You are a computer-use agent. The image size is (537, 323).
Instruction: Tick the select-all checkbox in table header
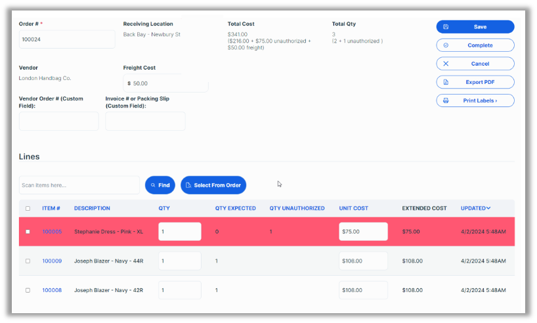click(x=28, y=209)
